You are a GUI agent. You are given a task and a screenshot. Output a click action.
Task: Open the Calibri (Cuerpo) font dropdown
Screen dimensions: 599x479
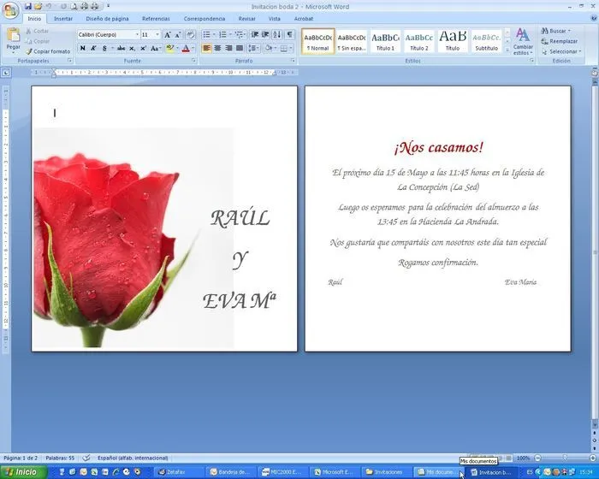(x=137, y=35)
